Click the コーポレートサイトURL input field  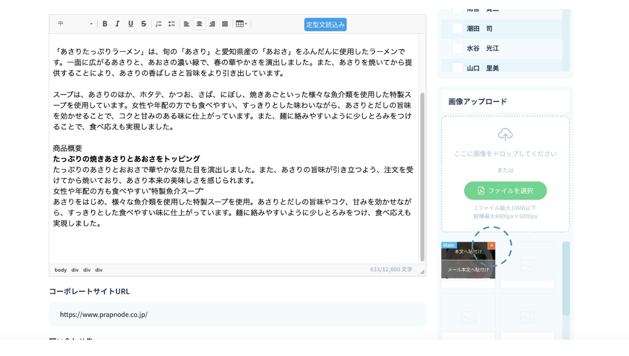coord(237,315)
